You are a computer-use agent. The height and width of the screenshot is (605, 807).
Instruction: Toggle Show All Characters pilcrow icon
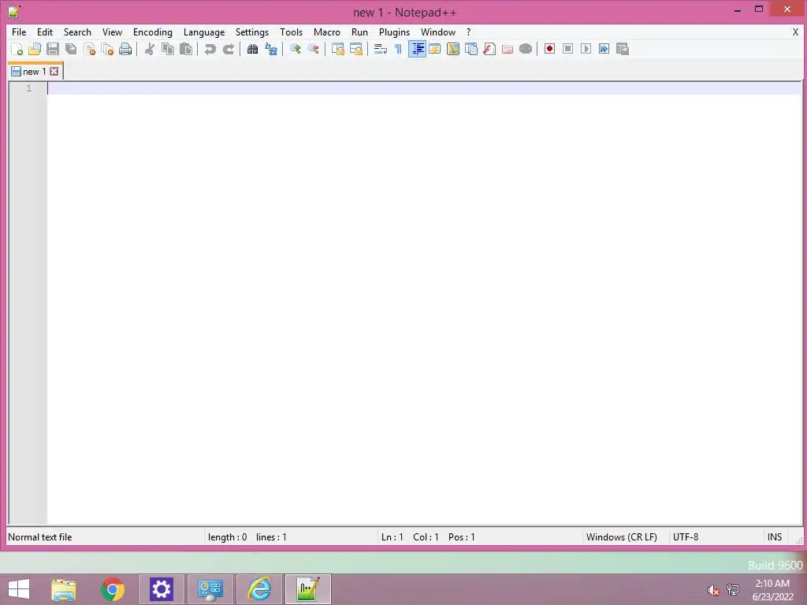[398, 49]
